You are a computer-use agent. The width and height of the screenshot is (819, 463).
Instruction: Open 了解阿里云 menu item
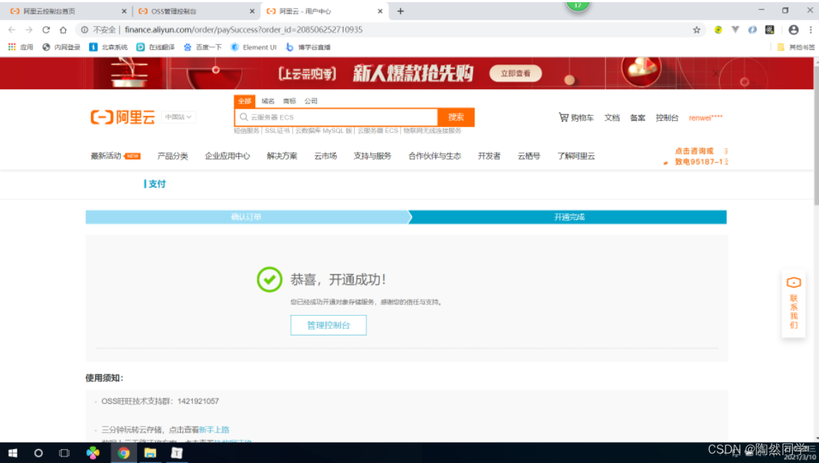575,156
